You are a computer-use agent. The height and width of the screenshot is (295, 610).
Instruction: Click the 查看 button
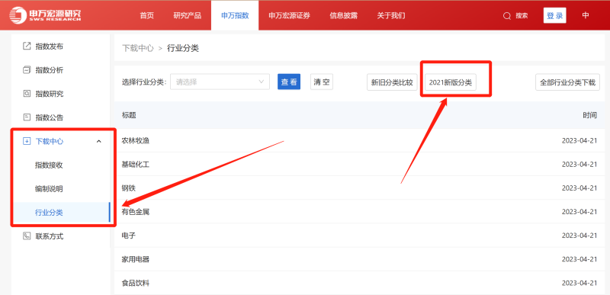[289, 82]
